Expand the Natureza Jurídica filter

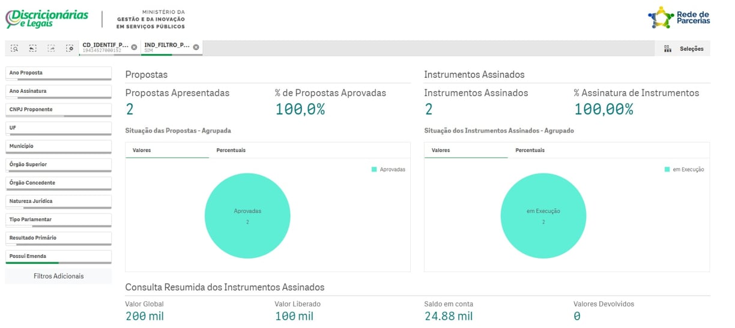[x=58, y=201]
